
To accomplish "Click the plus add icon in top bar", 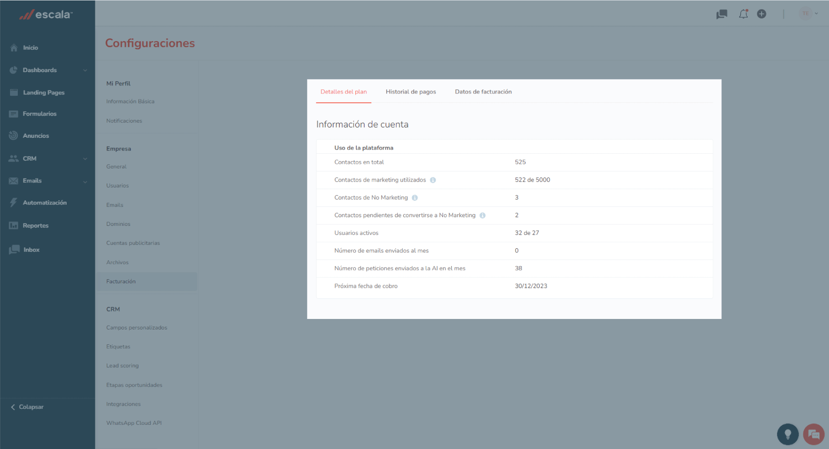I will [x=761, y=14].
